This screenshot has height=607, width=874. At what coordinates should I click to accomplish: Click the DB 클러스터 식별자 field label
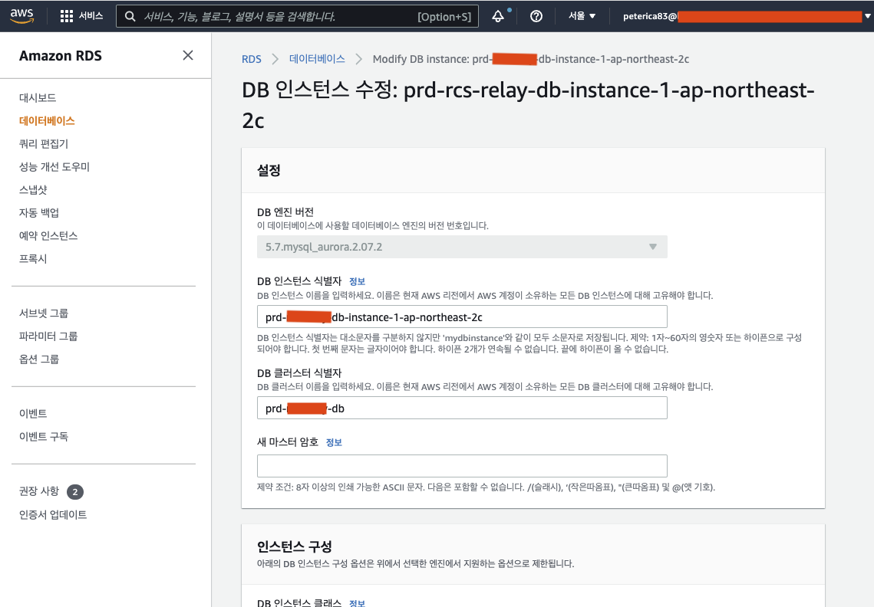299,373
